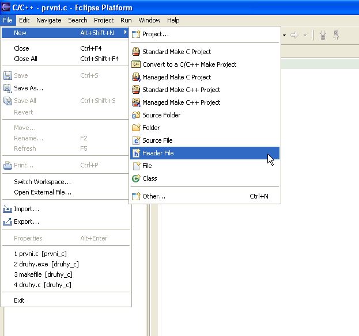
Task: Select Close All from File menu
Action: point(25,59)
